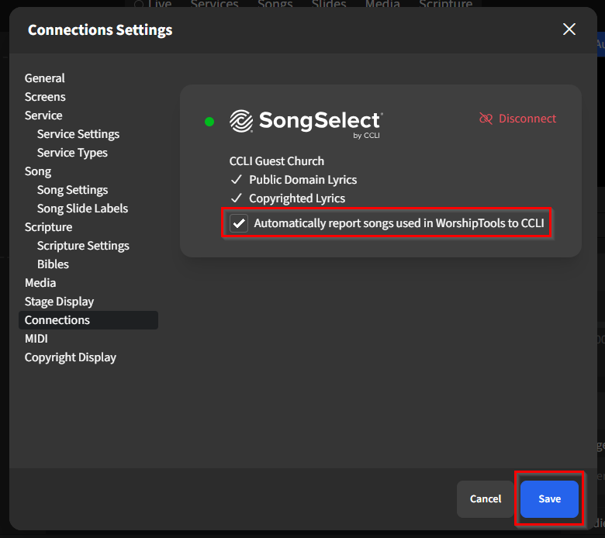Viewport: 605px width, 538px height.
Task: Close the Connections Settings dialog with X
Action: pyautogui.click(x=569, y=29)
